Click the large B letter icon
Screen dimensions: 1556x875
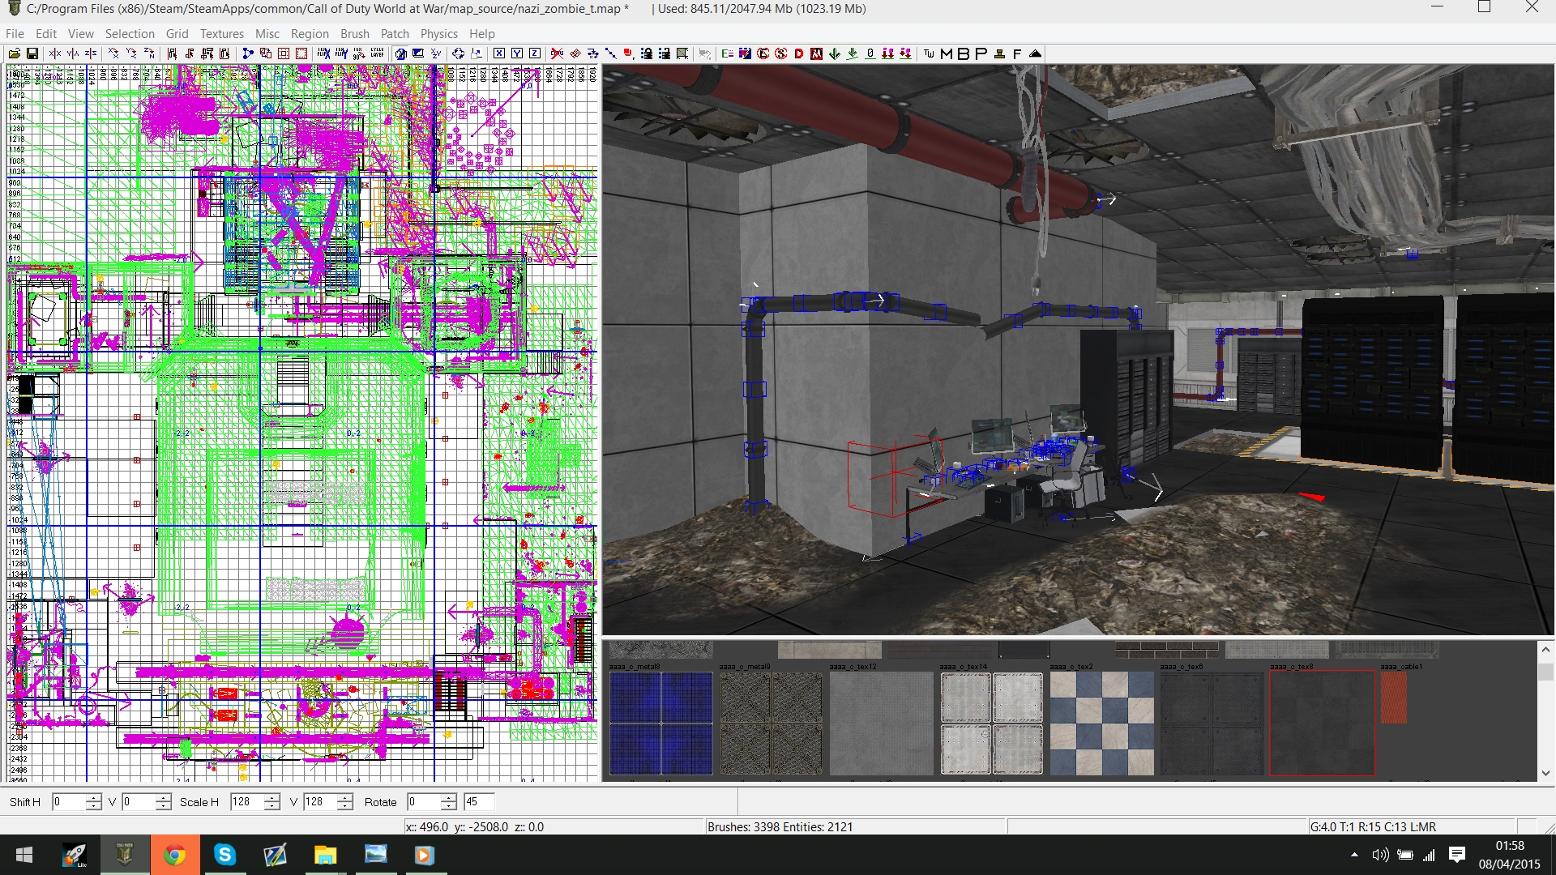[964, 53]
